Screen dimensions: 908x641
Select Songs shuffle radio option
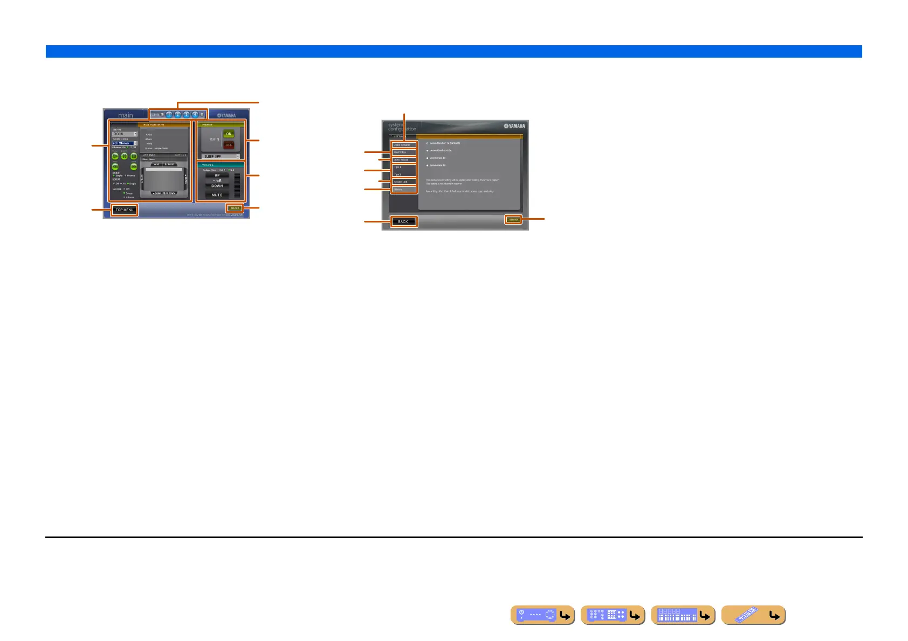pyautogui.click(x=124, y=193)
